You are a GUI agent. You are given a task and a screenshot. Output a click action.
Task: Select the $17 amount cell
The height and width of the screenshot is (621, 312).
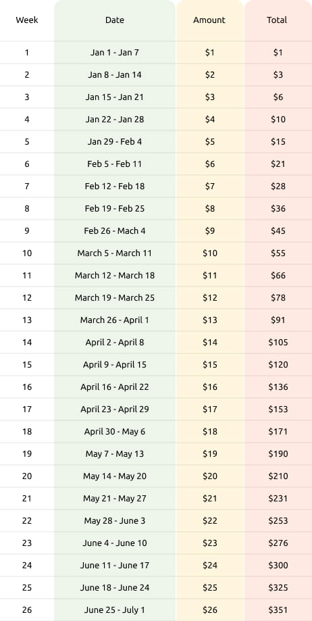(210, 409)
